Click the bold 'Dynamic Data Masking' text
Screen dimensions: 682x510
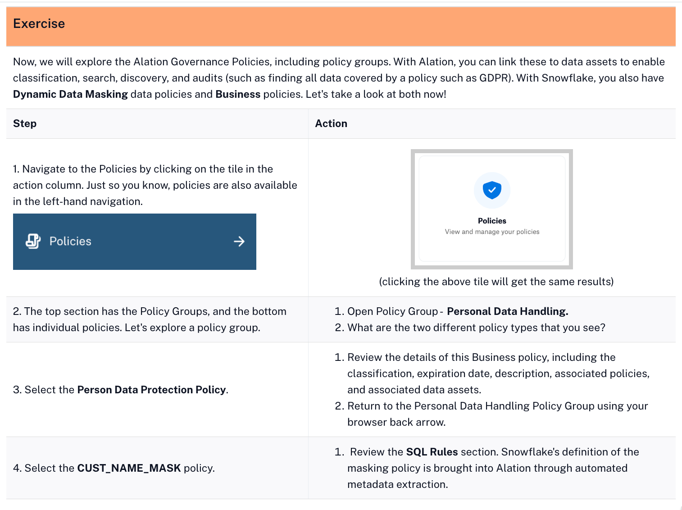pyautogui.click(x=71, y=94)
